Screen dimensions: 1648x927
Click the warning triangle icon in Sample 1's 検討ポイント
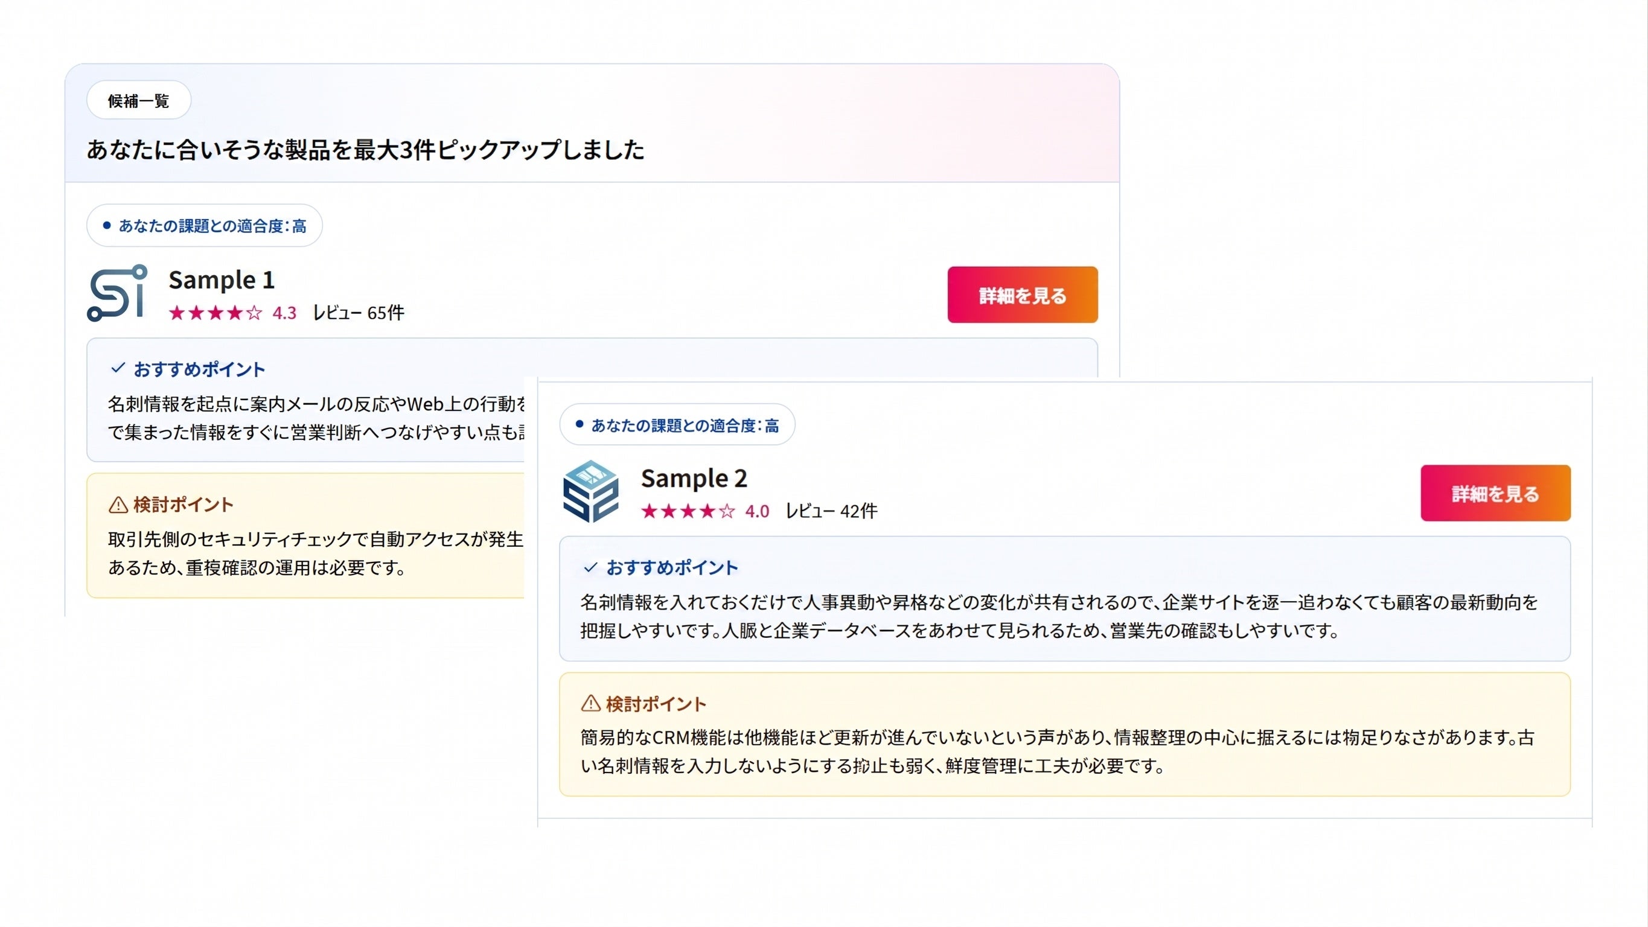coord(118,505)
